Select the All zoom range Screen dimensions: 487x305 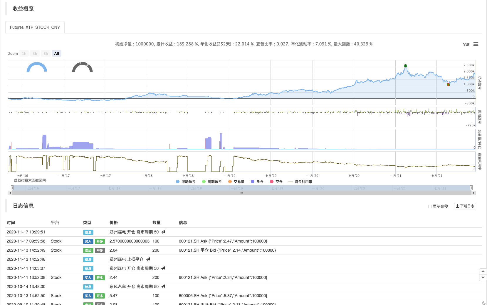(x=57, y=54)
